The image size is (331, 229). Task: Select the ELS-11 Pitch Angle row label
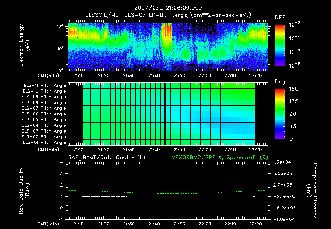click(45, 86)
